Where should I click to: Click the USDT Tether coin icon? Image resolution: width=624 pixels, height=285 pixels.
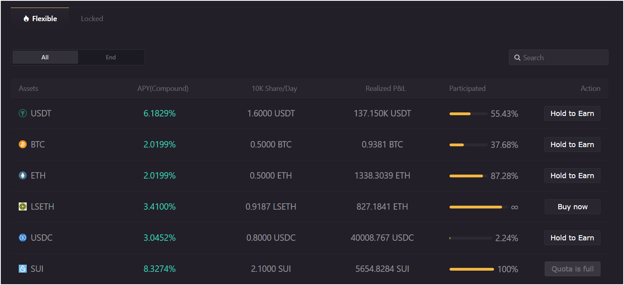[23, 114]
